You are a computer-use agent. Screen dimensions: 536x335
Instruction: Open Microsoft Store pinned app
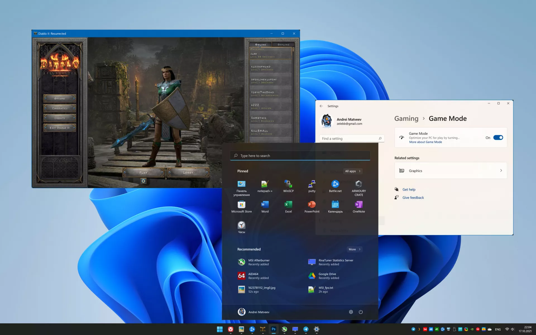241,207
